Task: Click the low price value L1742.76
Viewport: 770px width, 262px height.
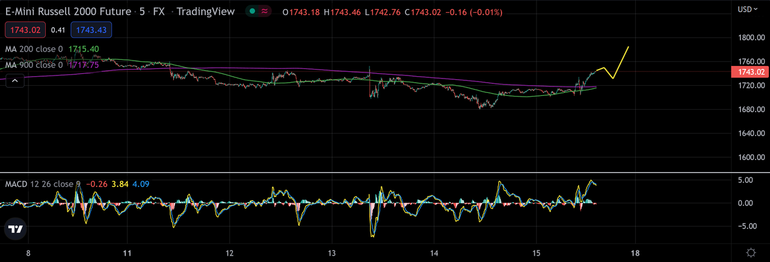Action: click(x=384, y=12)
